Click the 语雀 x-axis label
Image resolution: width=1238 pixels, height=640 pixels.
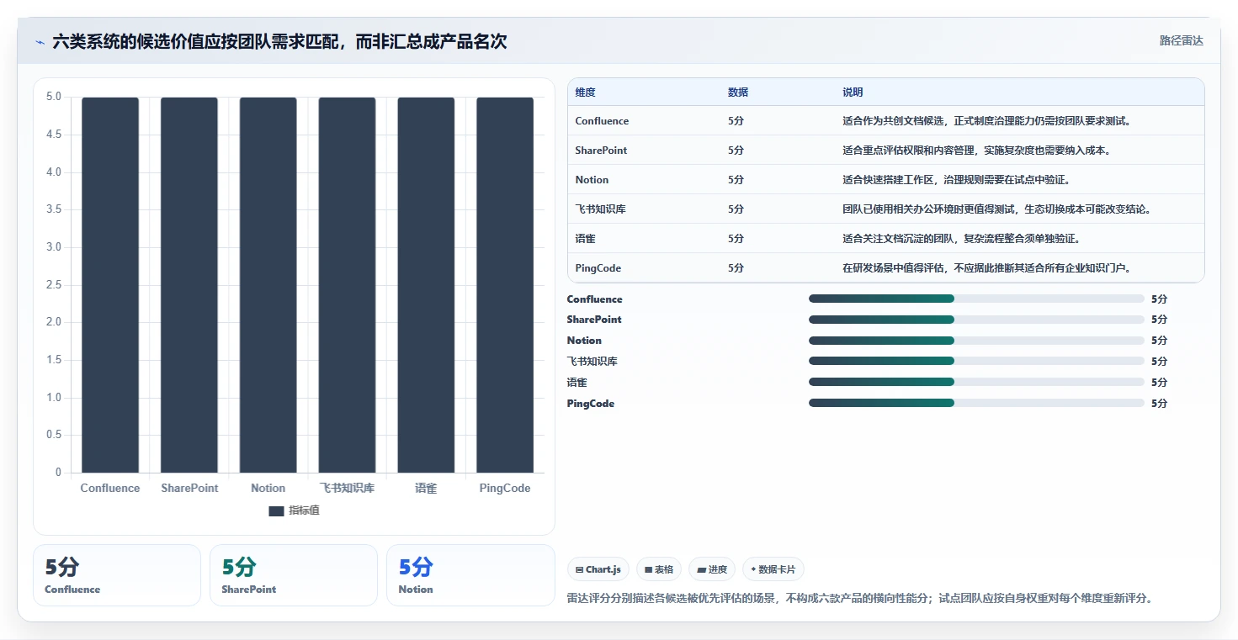426,489
